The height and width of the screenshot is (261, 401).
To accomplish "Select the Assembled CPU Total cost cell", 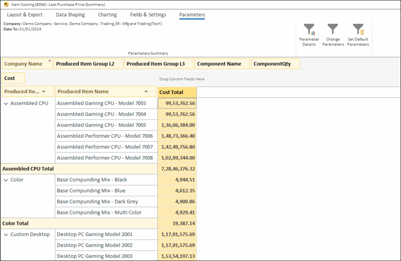I will (177, 169).
